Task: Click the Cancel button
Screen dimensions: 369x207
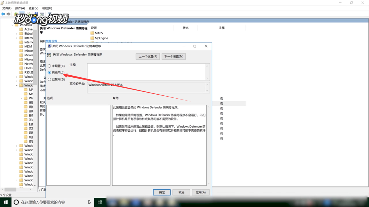Action: pyautogui.click(x=181, y=192)
